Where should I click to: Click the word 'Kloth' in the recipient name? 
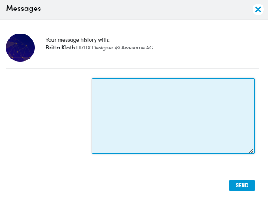coord(68,48)
